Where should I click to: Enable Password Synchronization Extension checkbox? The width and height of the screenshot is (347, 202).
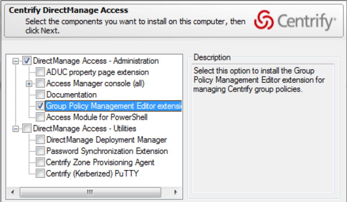point(40,151)
